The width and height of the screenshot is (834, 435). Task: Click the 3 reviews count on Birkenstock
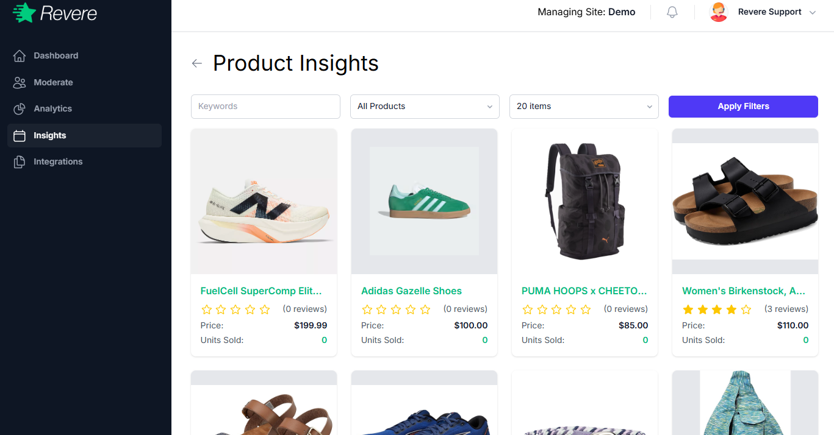pos(786,309)
